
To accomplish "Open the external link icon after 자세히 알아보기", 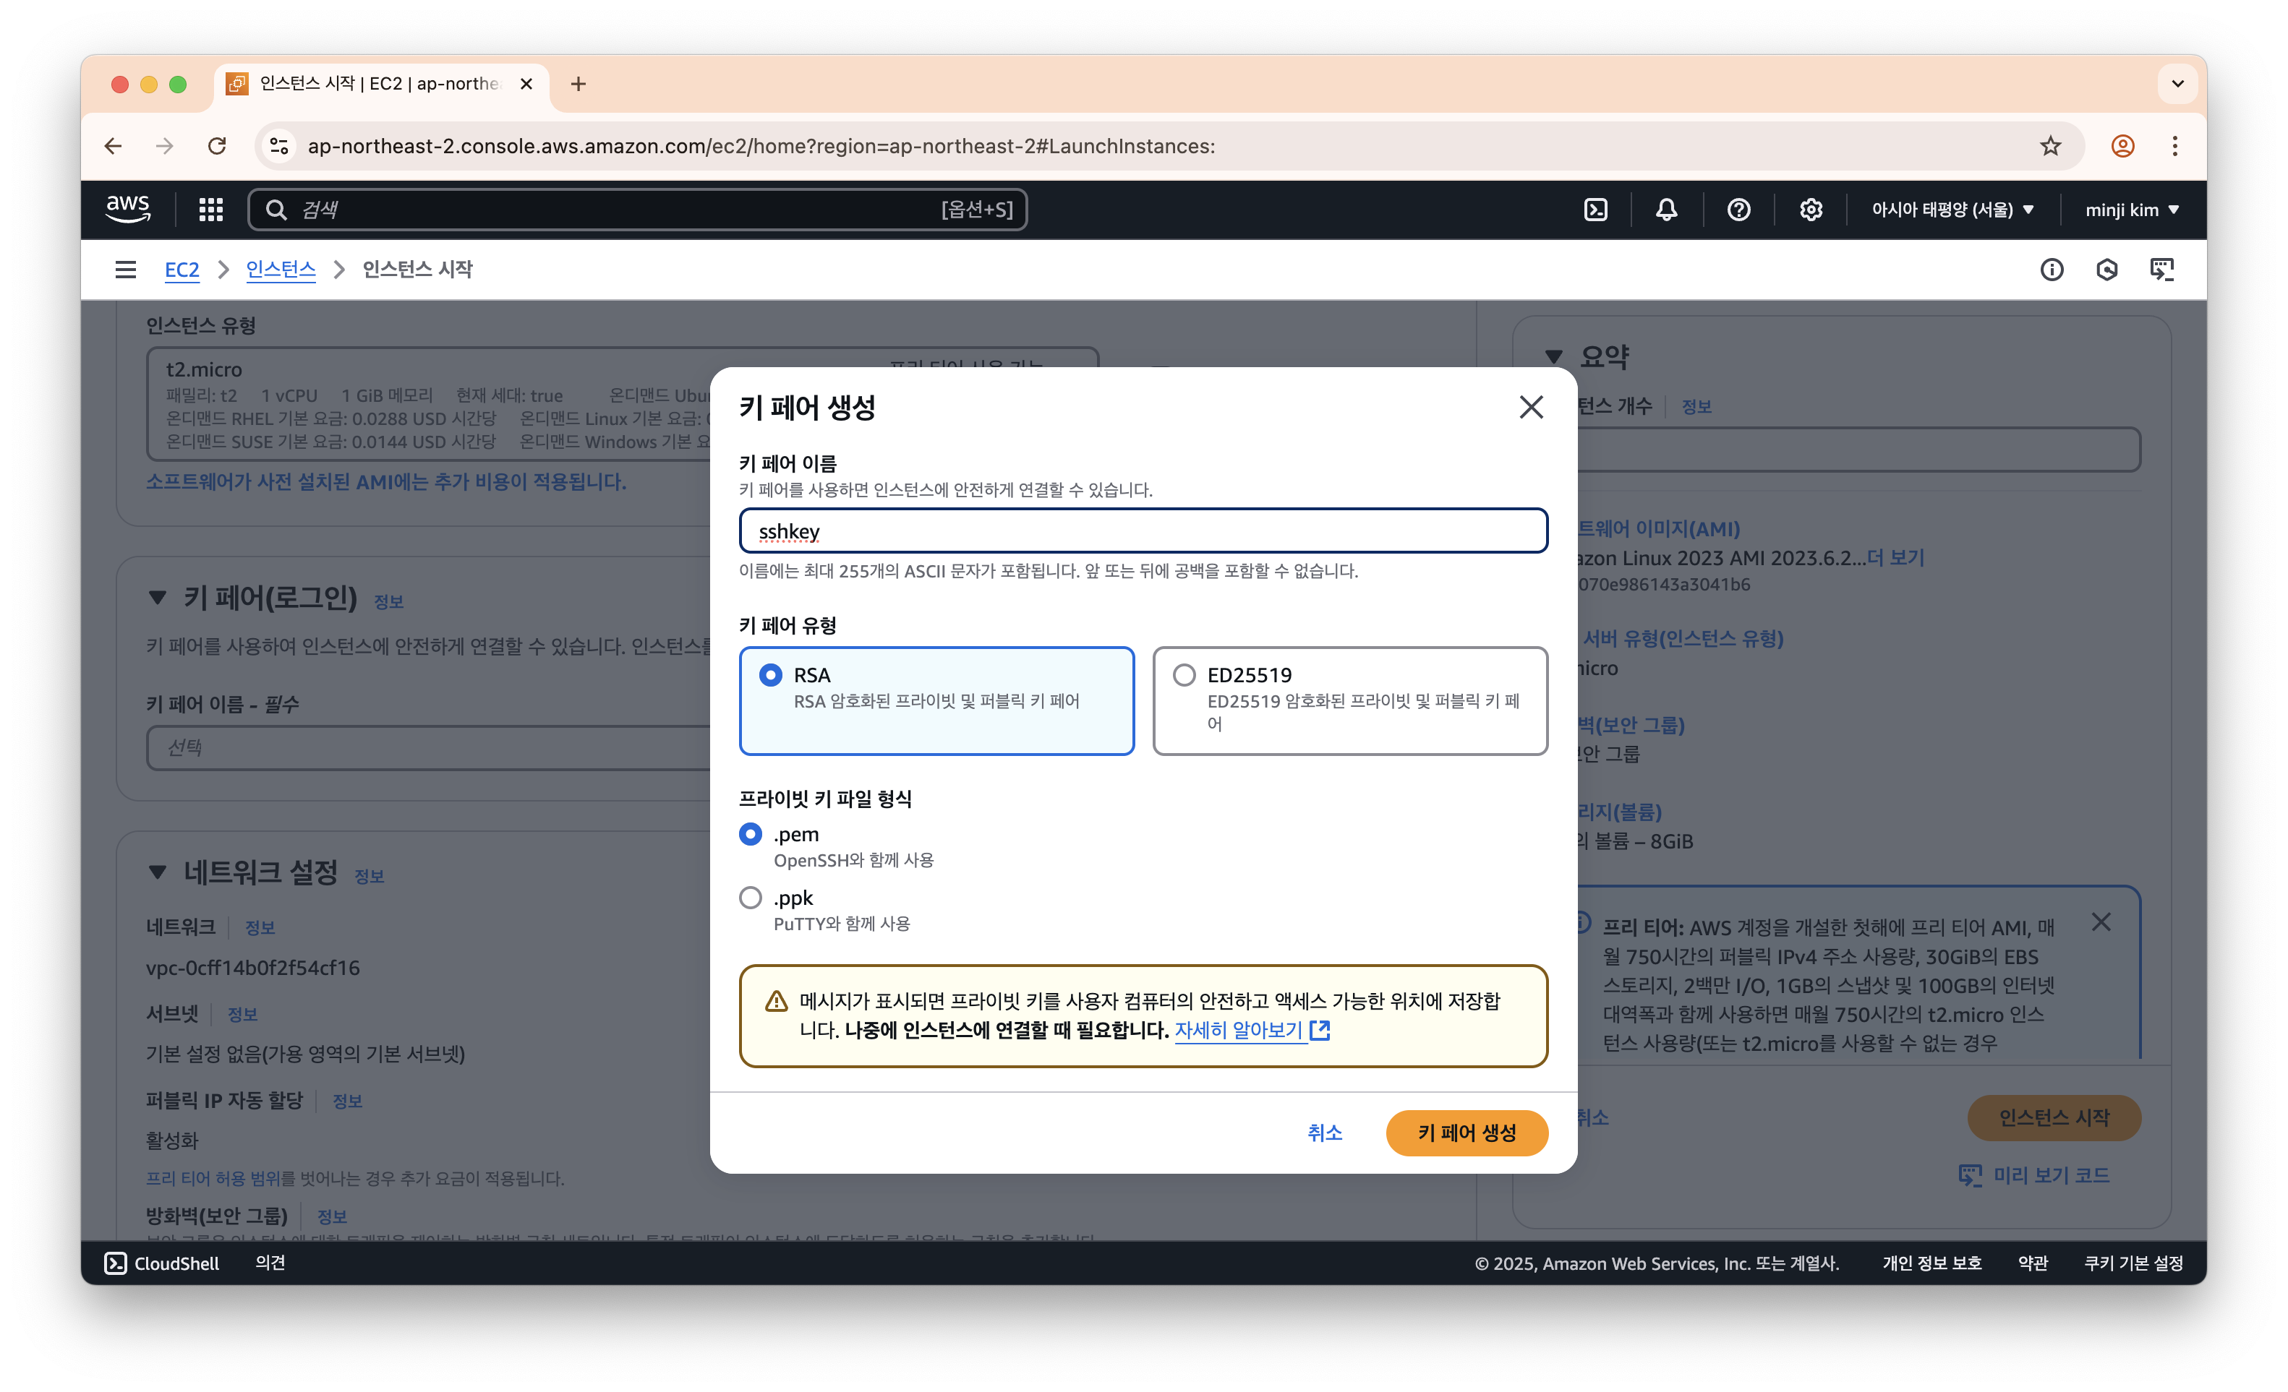I will (1320, 1030).
